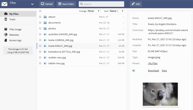Click in the Search field
Screen dimensions: 193x110
[102, 4]
